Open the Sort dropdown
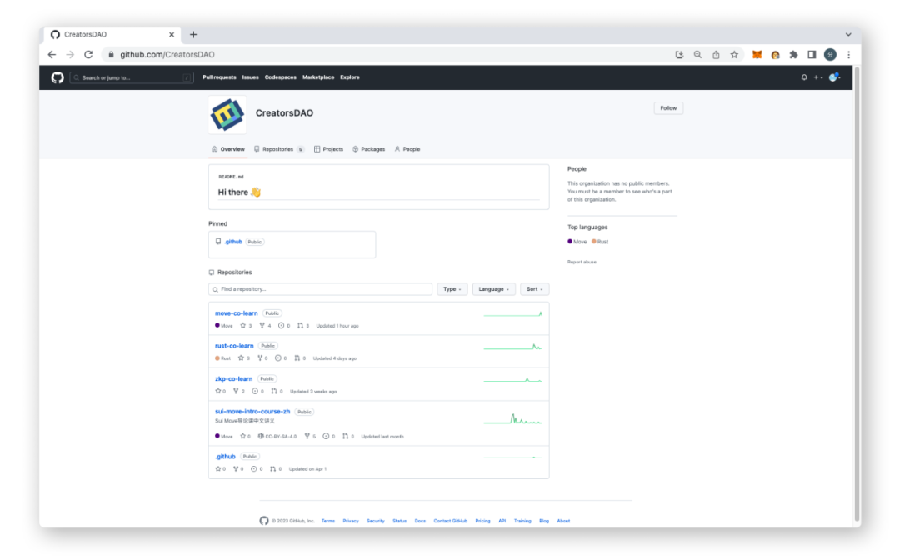The image size is (900, 560). pyautogui.click(x=534, y=289)
